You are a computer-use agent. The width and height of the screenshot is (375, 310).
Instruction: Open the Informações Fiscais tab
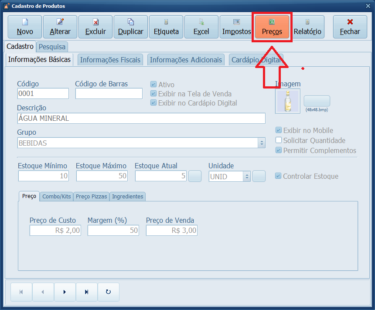110,60
